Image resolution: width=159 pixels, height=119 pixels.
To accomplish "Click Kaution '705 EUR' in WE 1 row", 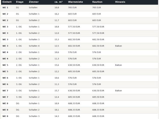I will point(97,8).
